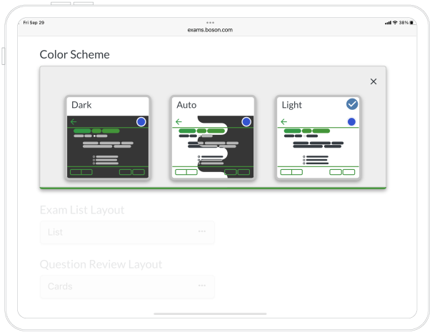Click the blue dot in Light preview
The height and width of the screenshot is (332, 432).
(351, 122)
